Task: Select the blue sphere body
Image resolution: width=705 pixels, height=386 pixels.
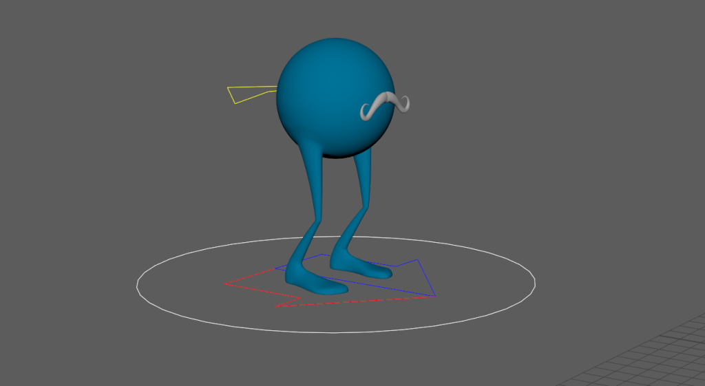Action: tap(335, 96)
